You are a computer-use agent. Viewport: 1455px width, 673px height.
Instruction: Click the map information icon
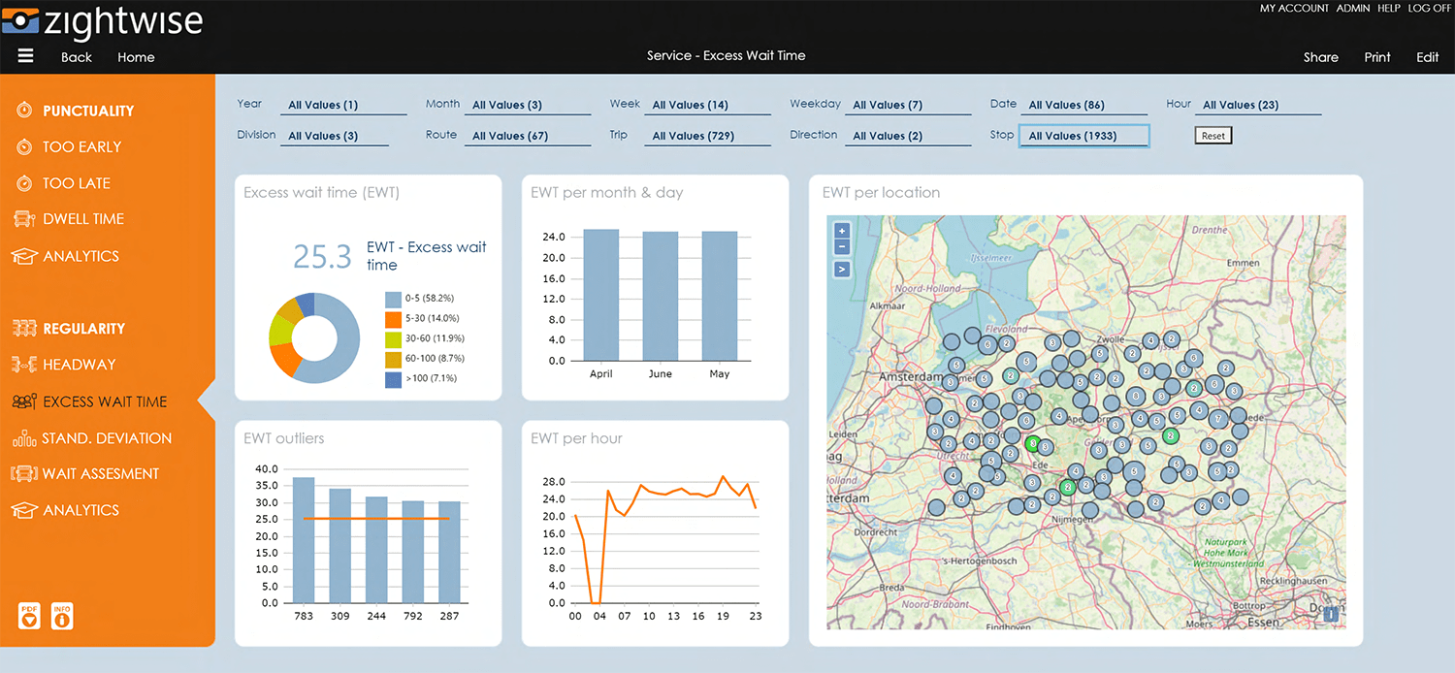click(1329, 615)
